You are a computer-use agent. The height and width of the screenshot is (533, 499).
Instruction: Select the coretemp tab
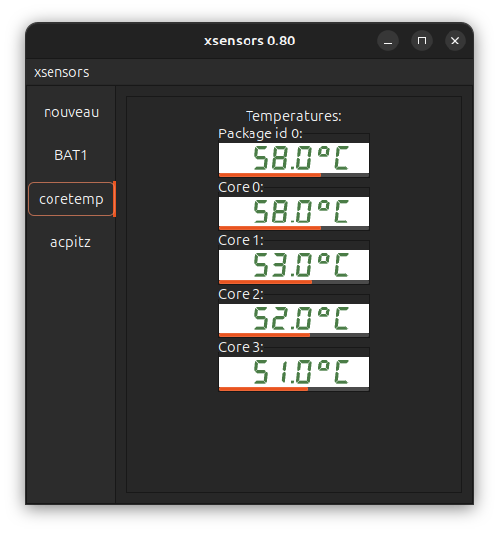pyautogui.click(x=71, y=199)
